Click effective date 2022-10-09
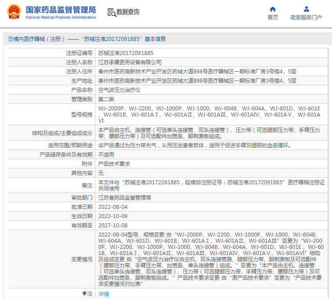The width and height of the screenshot is (332, 299). (x=113, y=216)
